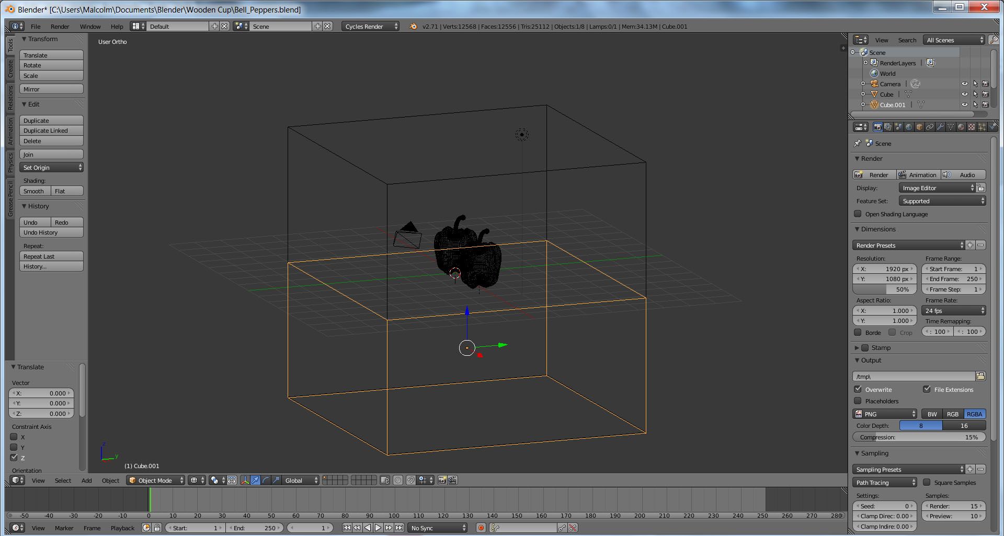Open the Set Origin dropdown
The height and width of the screenshot is (536, 1004).
[x=52, y=167]
